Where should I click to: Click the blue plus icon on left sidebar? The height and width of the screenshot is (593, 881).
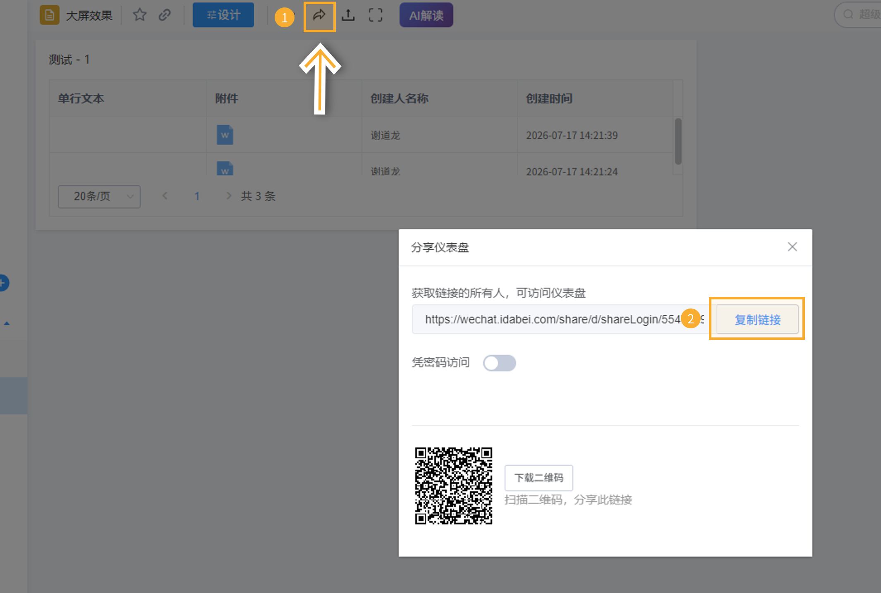point(3,283)
